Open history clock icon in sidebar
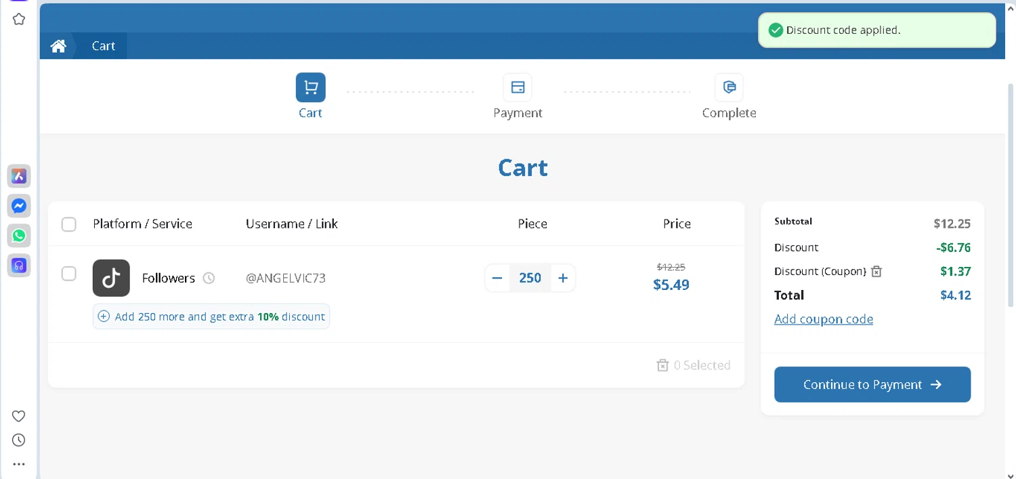 [x=19, y=440]
